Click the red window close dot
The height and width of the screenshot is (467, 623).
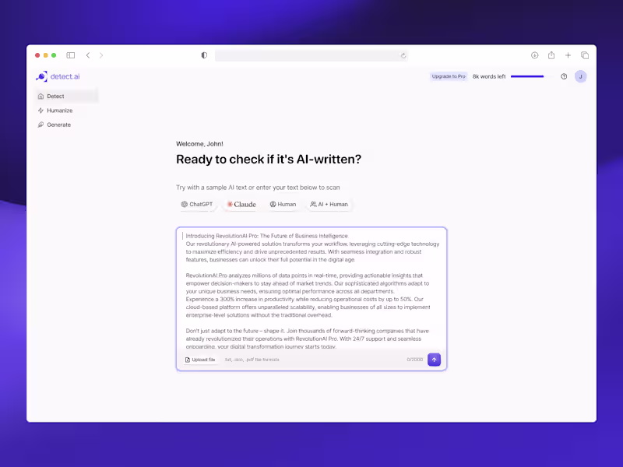point(37,55)
